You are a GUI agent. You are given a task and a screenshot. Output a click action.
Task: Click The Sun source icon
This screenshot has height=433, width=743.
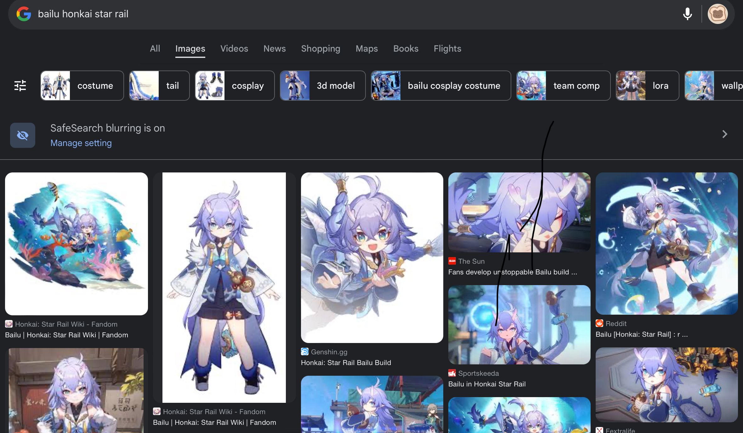coord(452,261)
